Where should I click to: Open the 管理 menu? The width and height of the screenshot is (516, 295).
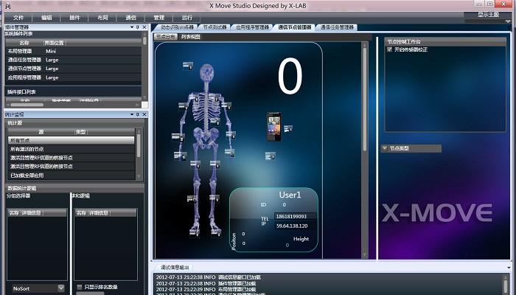coord(158,18)
